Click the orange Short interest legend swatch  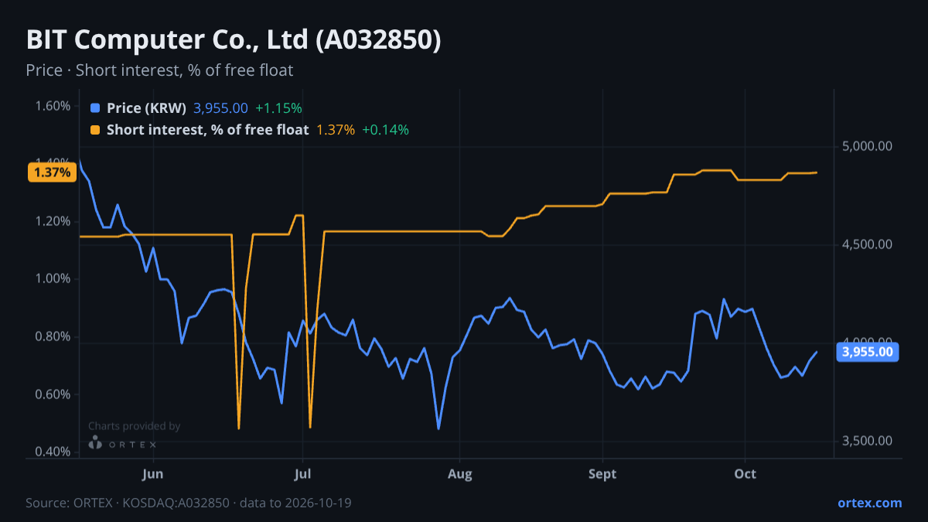(x=95, y=130)
